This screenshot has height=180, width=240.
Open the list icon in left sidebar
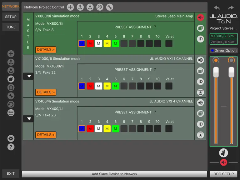point(11,113)
